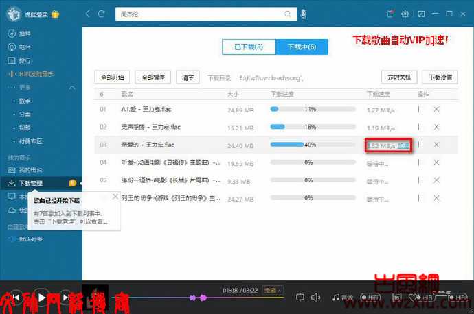Pause the 列王的纷争 download
This screenshot has height=314, width=474.
(420, 198)
